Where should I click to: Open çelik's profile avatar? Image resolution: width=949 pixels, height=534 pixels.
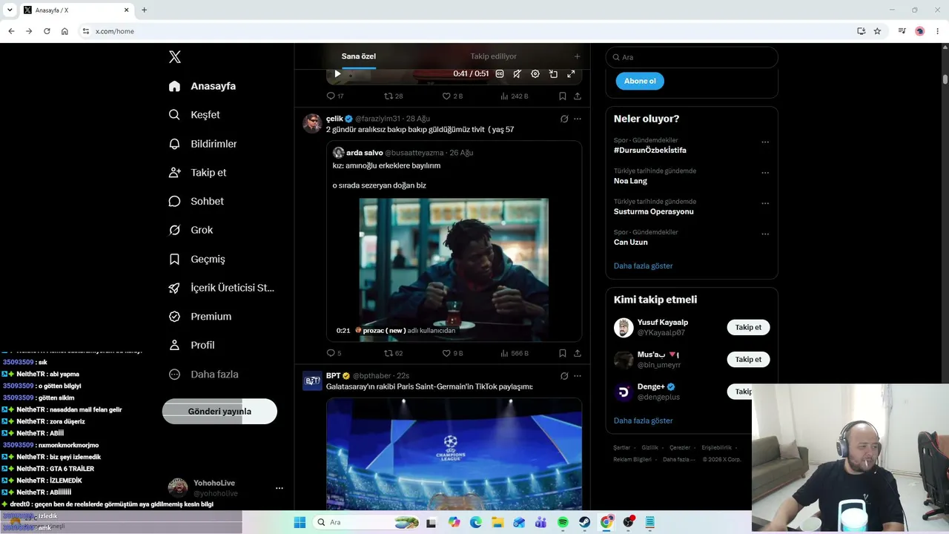(312, 123)
